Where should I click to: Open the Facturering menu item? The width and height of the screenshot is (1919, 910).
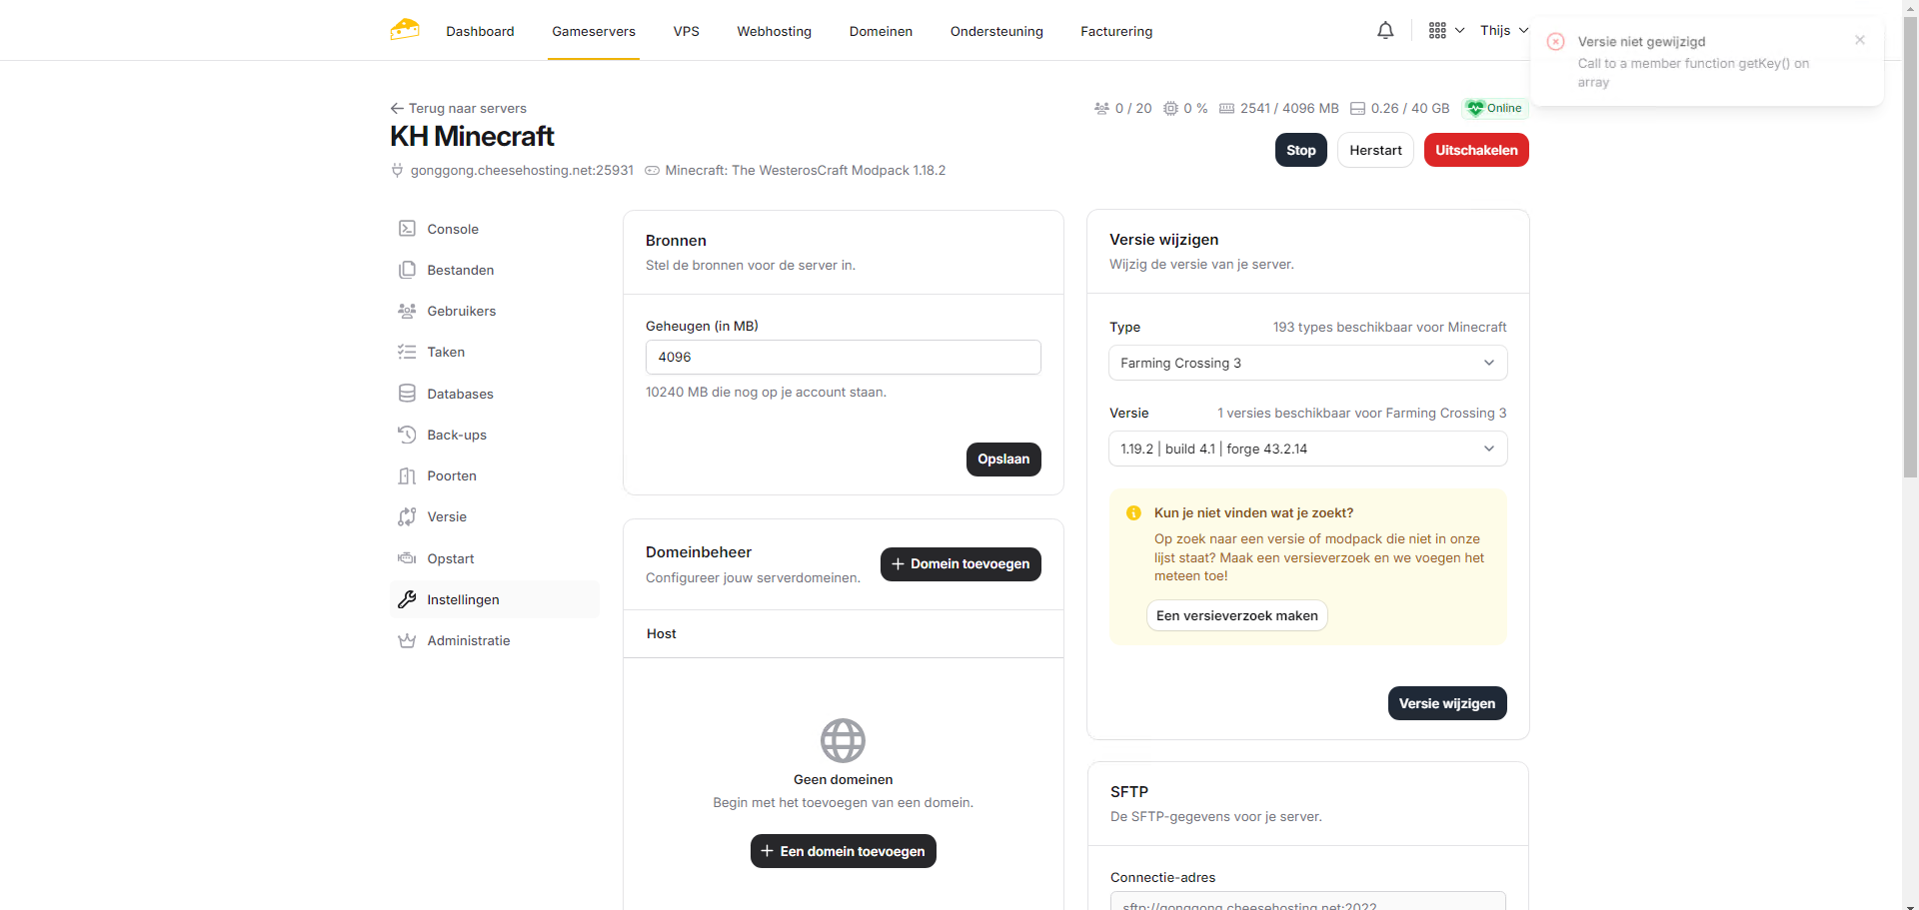(1115, 31)
